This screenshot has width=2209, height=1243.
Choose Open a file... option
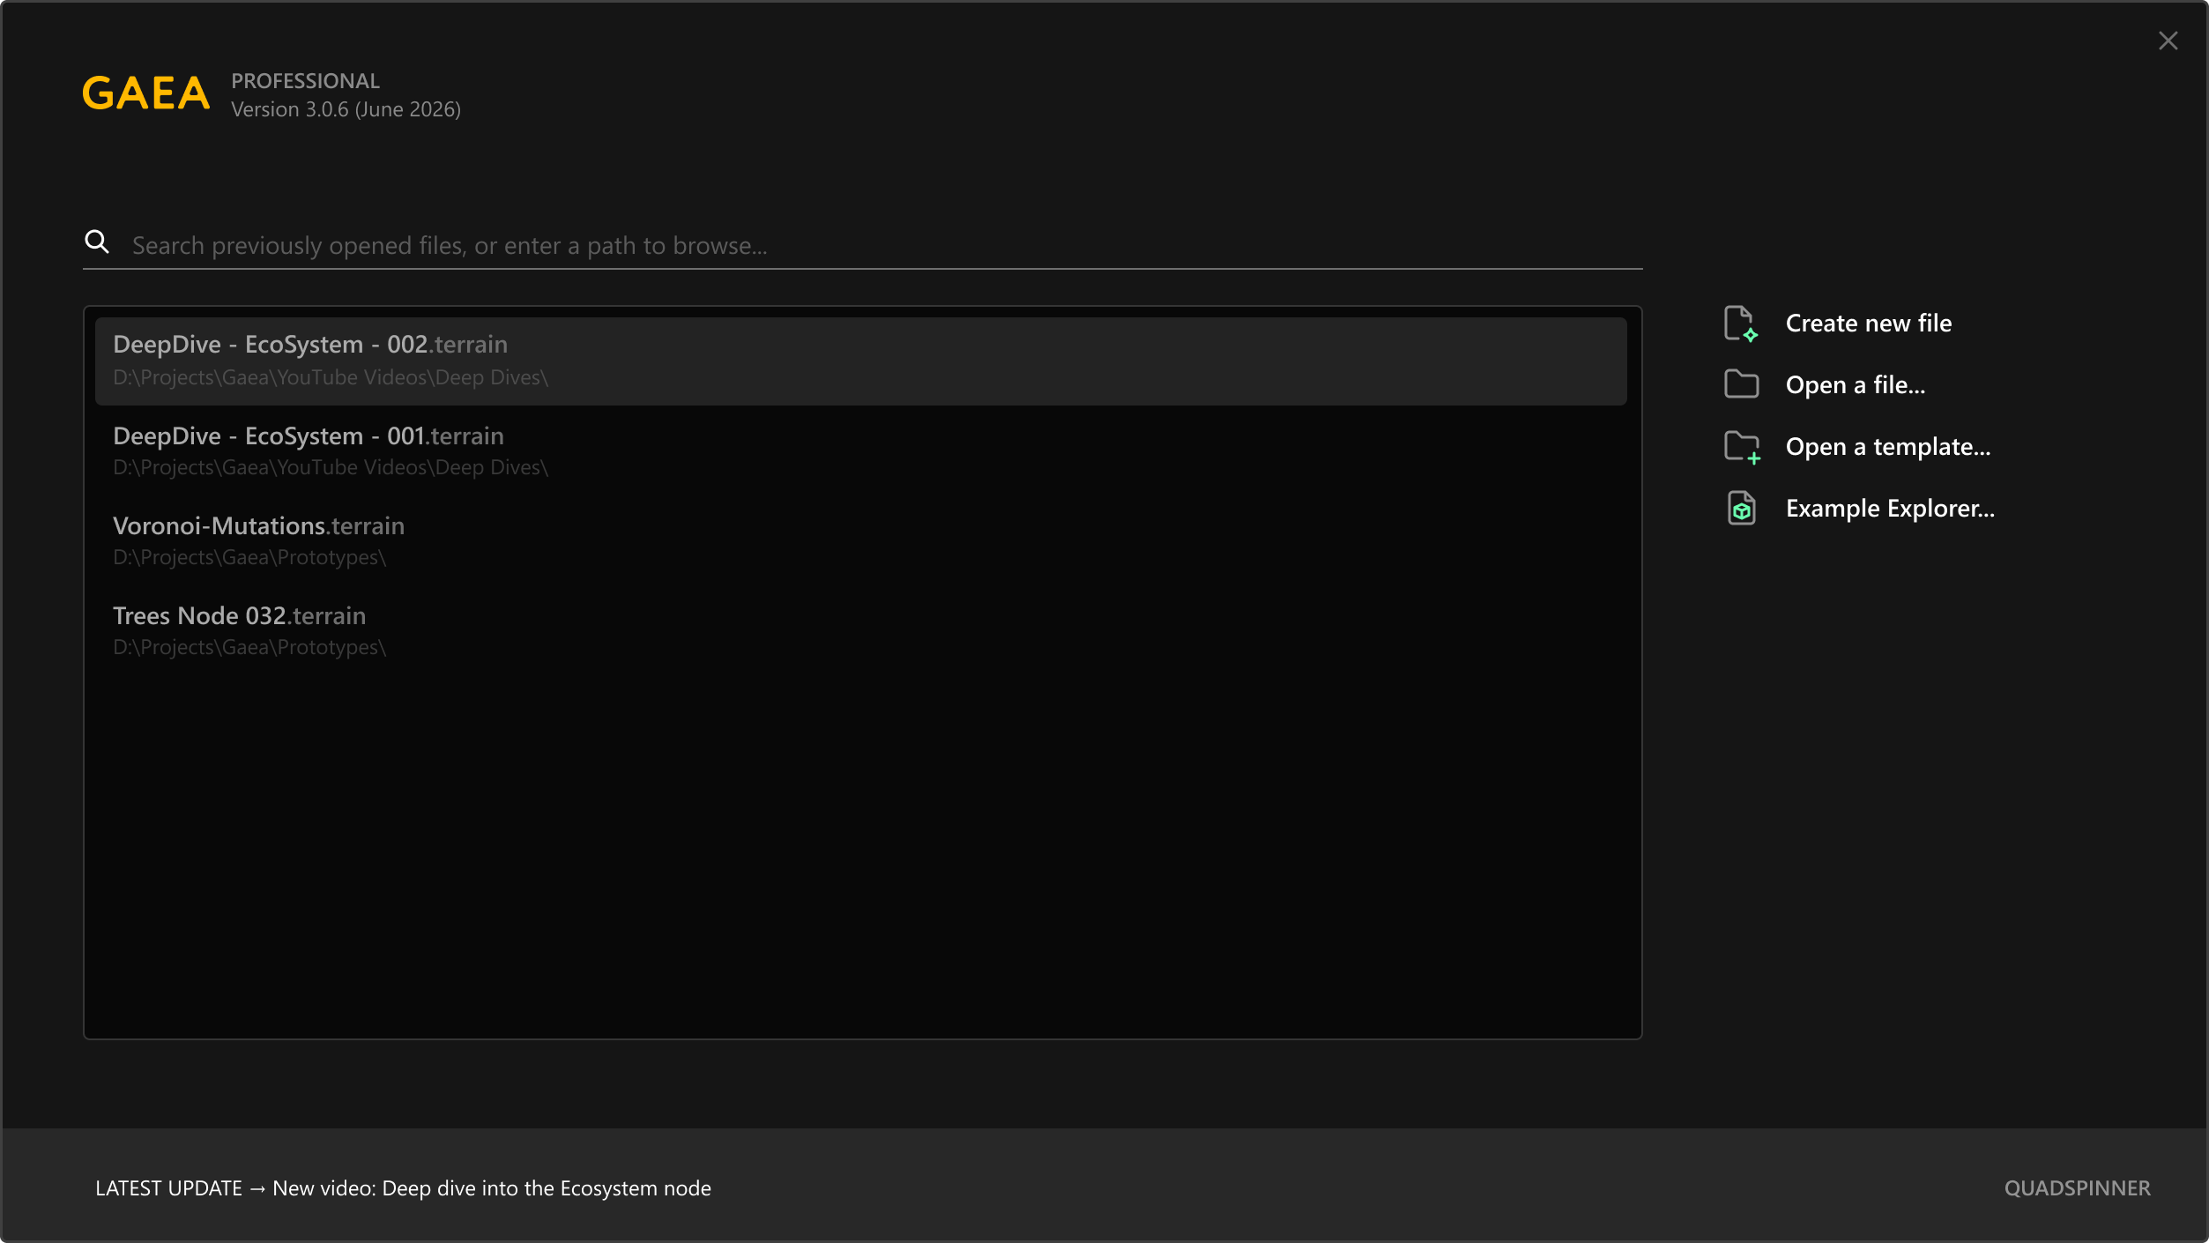(x=1855, y=385)
